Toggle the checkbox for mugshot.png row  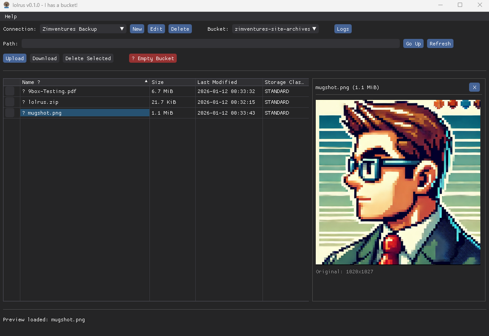(10, 113)
